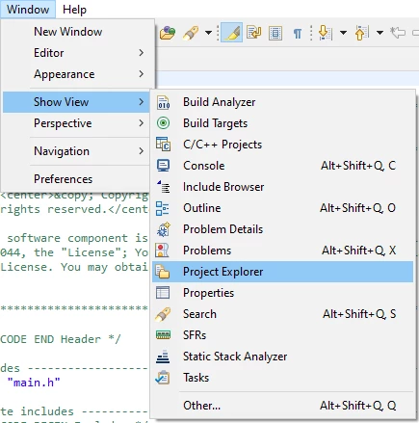
Task: Show the Include Browser entry
Action: tap(283, 187)
